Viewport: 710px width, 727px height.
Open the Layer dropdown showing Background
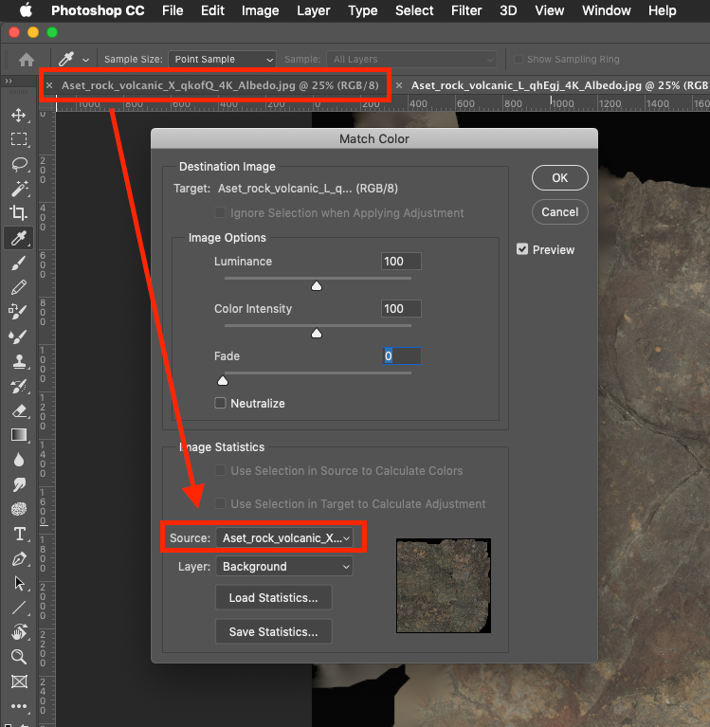284,567
